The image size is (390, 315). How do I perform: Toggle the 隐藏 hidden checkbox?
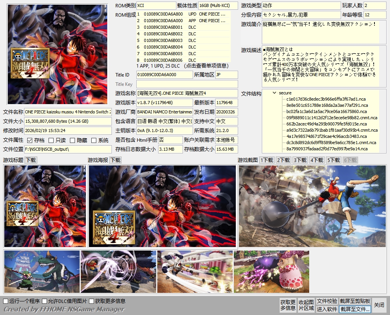click(x=72, y=141)
